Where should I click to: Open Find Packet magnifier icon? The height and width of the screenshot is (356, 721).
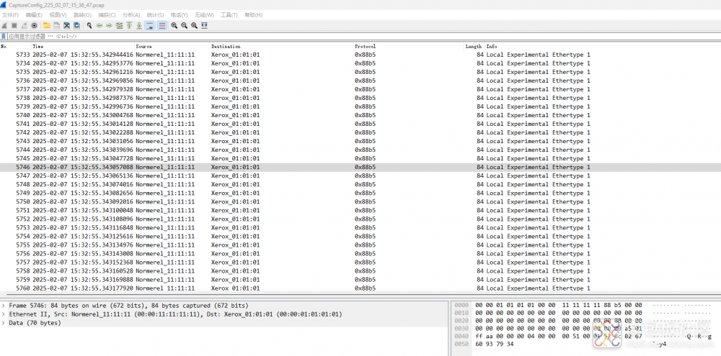click(89, 26)
